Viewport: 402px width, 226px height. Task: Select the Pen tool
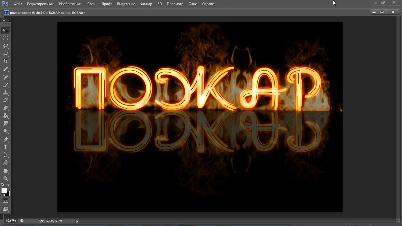pyautogui.click(x=6, y=139)
